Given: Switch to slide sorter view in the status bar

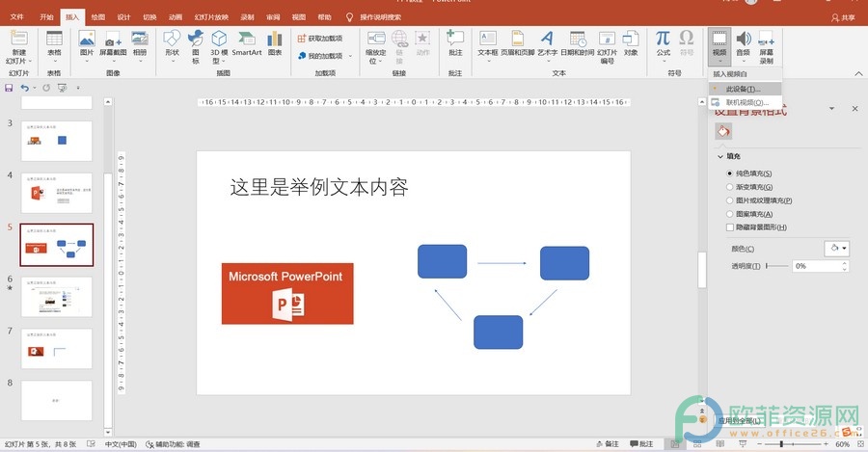Looking at the screenshot, I should [697, 443].
